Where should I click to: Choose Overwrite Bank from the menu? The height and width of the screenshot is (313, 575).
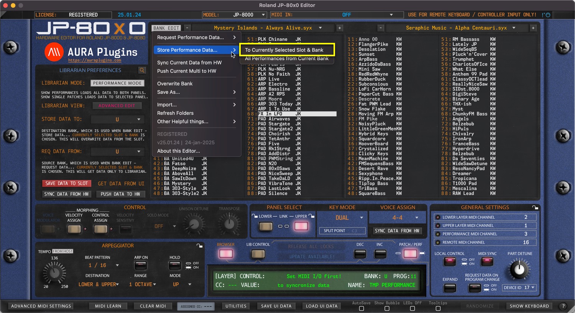point(175,83)
